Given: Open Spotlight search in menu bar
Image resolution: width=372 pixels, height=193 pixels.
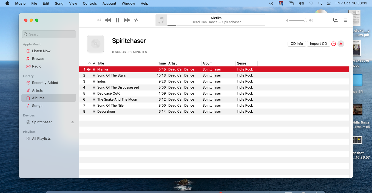Looking at the screenshot, I should [x=320, y=3].
